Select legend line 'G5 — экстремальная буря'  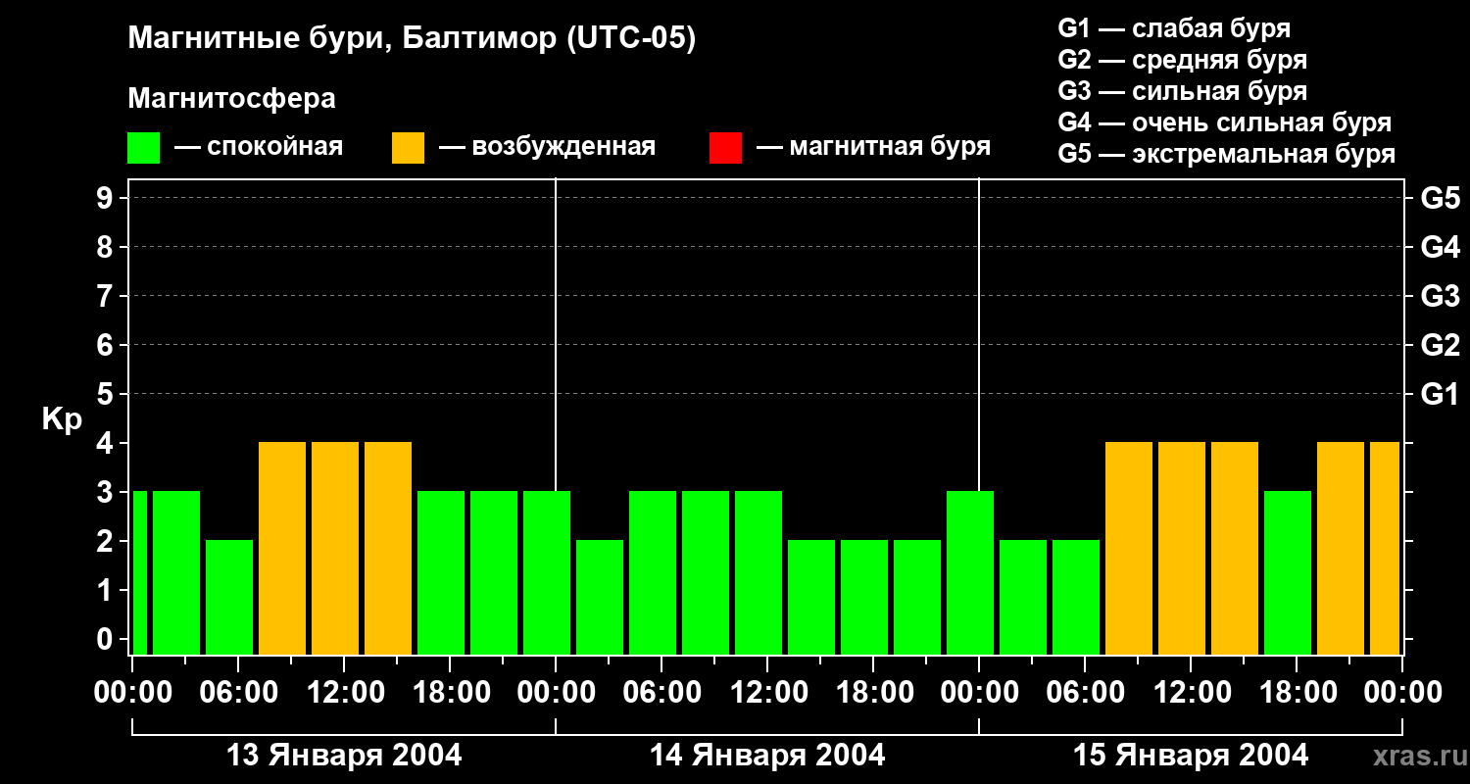point(1226,154)
